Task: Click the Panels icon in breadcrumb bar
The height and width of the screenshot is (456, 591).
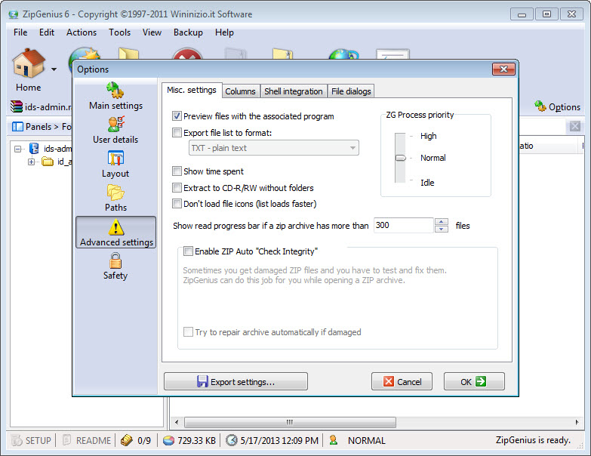Action: (x=17, y=127)
